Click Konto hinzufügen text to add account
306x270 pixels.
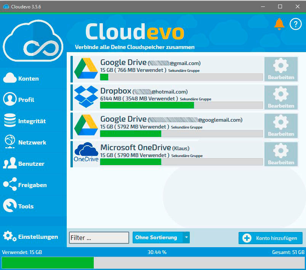tap(277, 238)
